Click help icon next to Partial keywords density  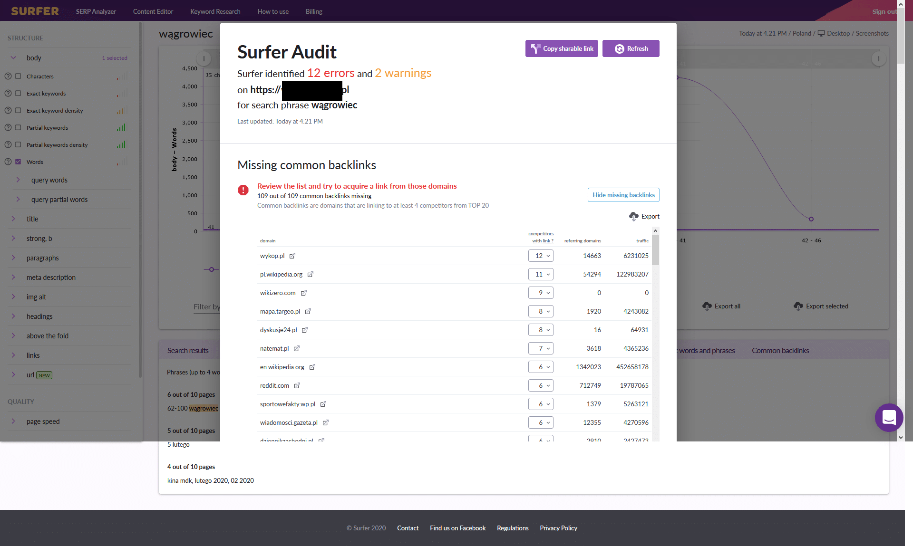click(8, 144)
